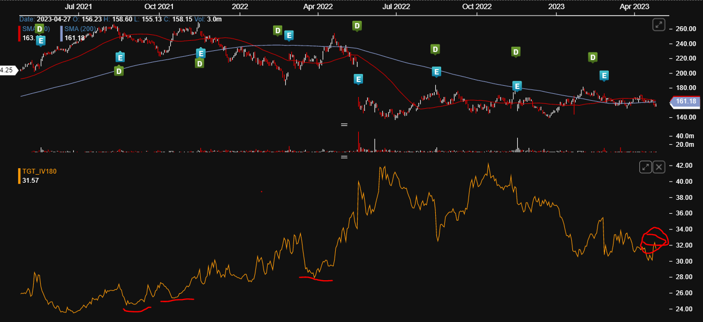Open the dividend marker from May 2021
The height and width of the screenshot is (322, 703).
tap(40, 29)
